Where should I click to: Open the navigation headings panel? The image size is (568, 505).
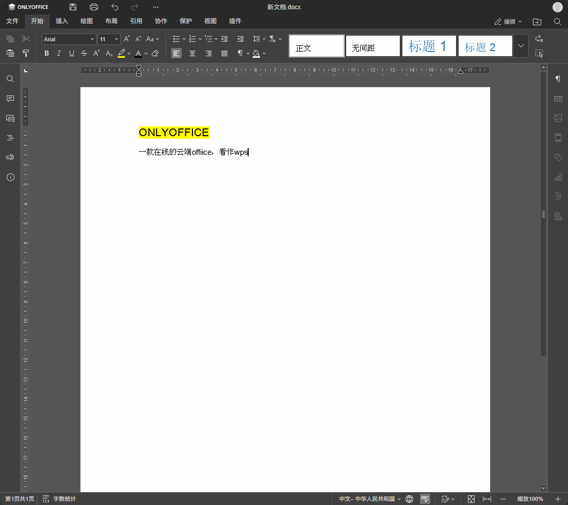10,138
